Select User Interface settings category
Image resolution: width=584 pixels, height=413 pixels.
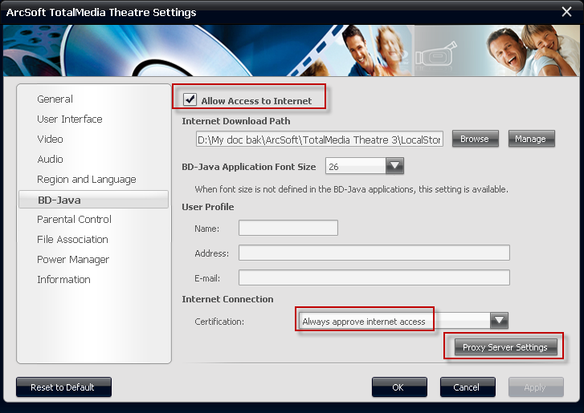[70, 119]
